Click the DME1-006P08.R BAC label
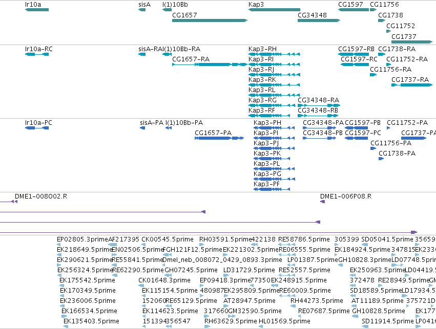This screenshot has height=329, width=436. pos(346,196)
